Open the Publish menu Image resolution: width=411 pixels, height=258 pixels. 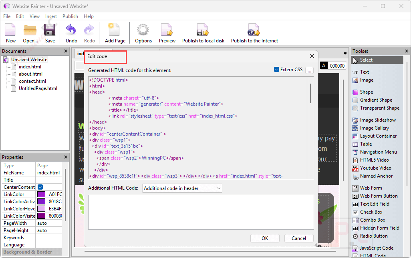pyautogui.click(x=70, y=16)
